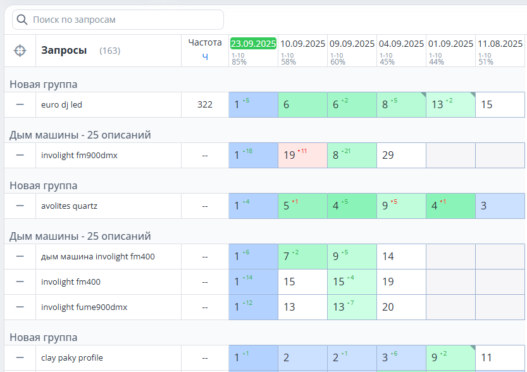Sort by the blue Ч frequency link
The width and height of the screenshot is (527, 372).
click(205, 56)
